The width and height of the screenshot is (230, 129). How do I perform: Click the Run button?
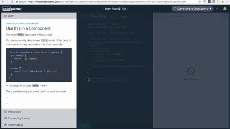[84, 125]
